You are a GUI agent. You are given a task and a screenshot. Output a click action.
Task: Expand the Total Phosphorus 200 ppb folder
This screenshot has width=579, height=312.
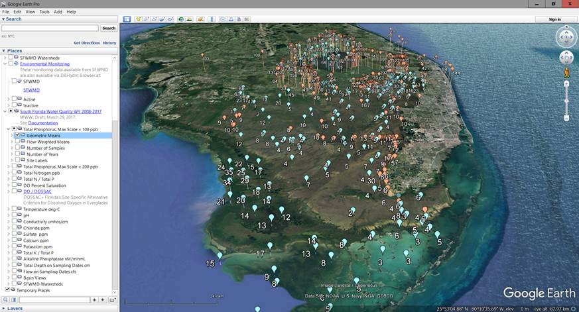click(x=9, y=167)
